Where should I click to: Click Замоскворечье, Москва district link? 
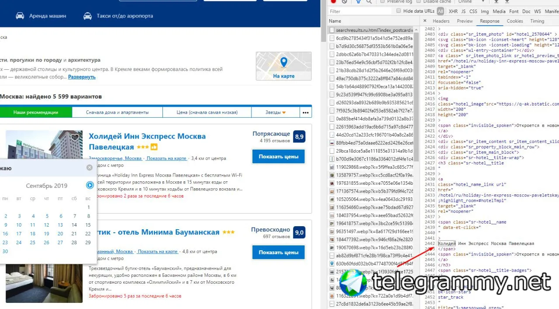[115, 158]
